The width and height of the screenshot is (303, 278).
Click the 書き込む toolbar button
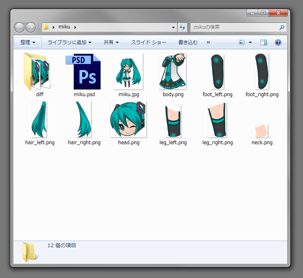[188, 42]
